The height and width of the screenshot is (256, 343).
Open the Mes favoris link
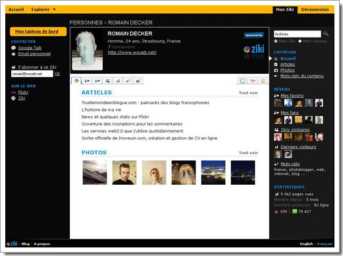point(292,96)
